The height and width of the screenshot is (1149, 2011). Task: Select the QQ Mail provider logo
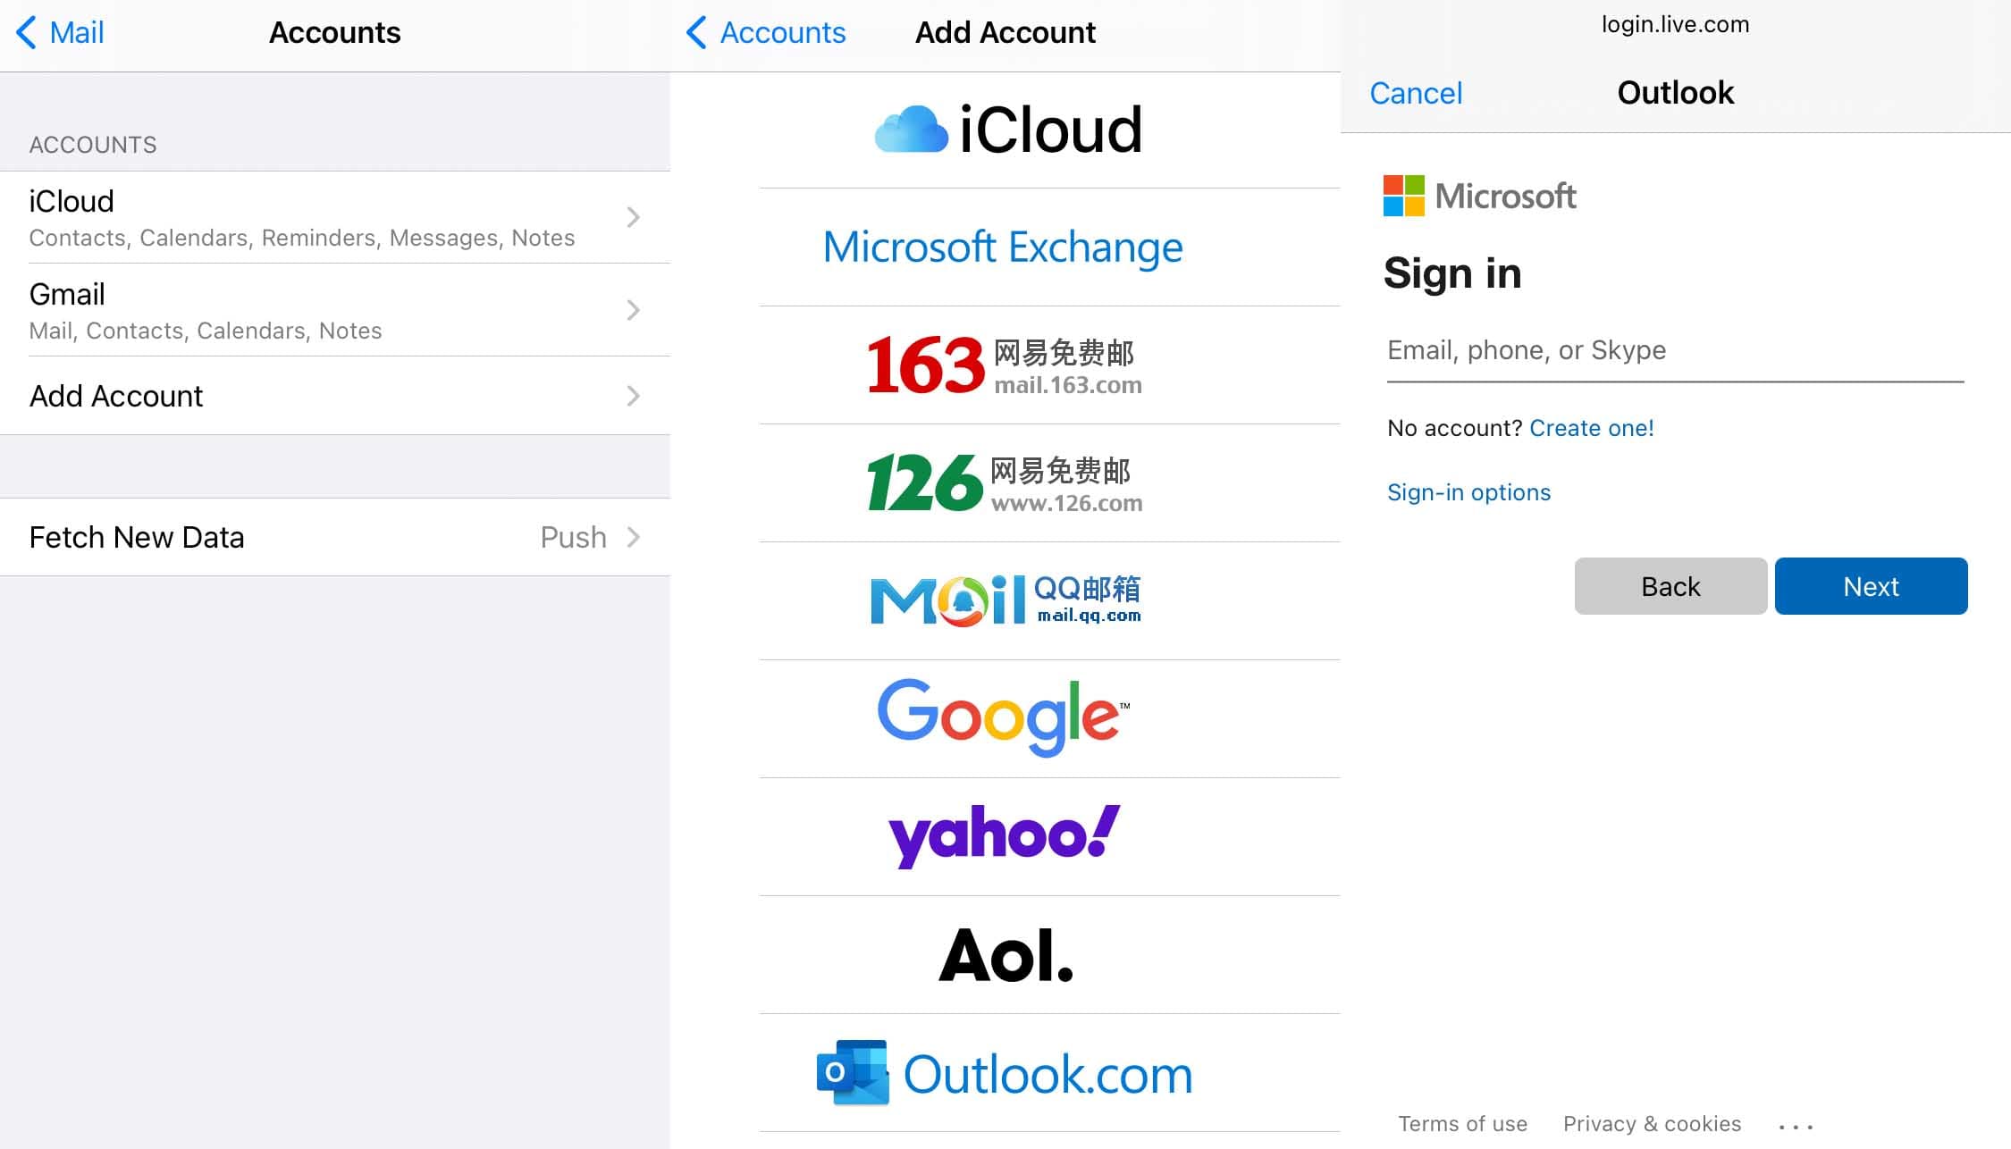[x=1005, y=600]
